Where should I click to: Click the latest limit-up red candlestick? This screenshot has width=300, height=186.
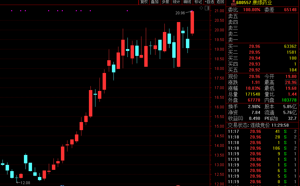pyautogui.click(x=192, y=22)
